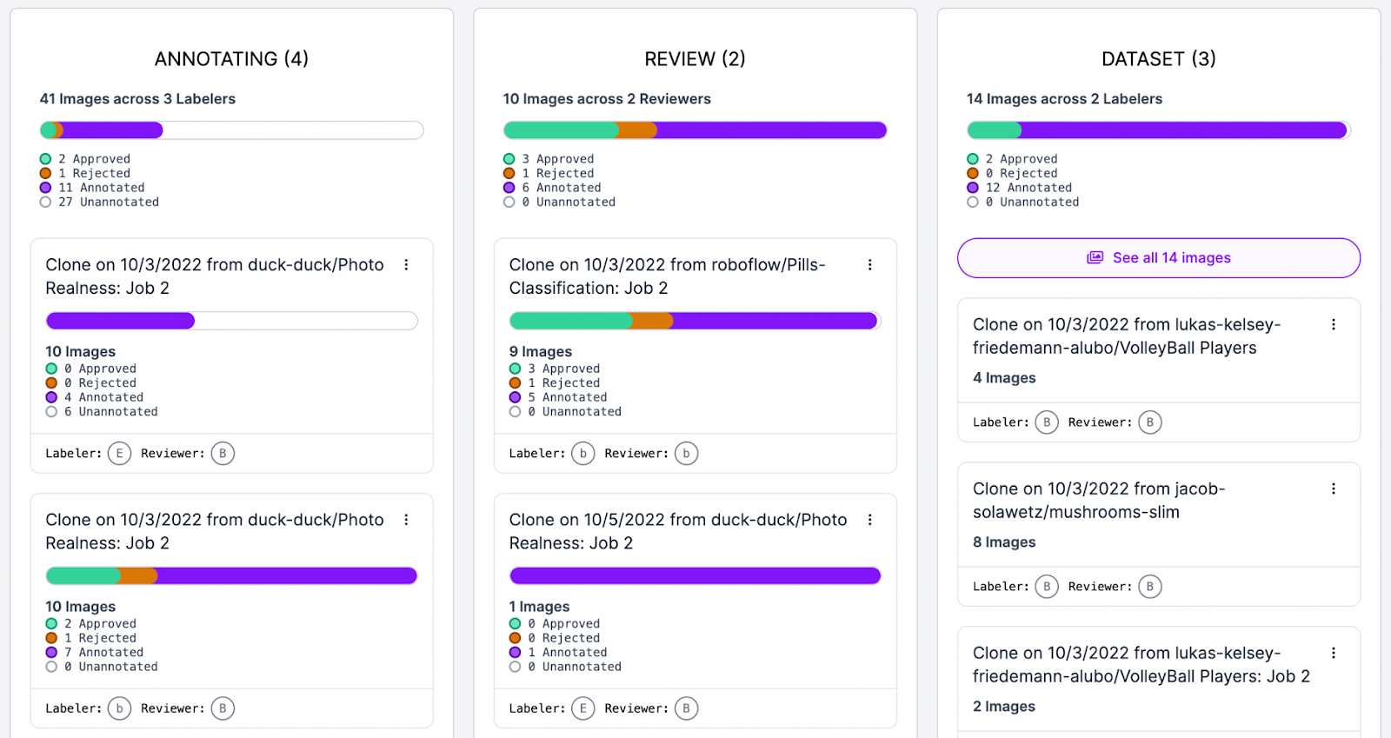
Task: Click the 4 Annotated legend entry
Action: tap(95, 397)
